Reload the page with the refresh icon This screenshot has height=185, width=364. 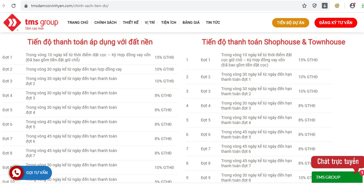(x=14, y=6)
